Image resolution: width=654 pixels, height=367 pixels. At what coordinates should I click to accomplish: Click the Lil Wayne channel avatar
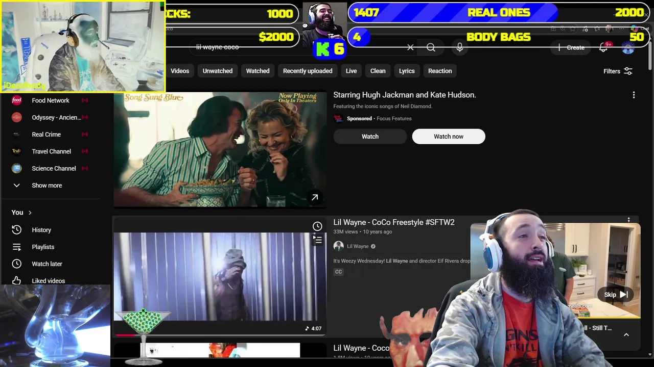coord(338,246)
